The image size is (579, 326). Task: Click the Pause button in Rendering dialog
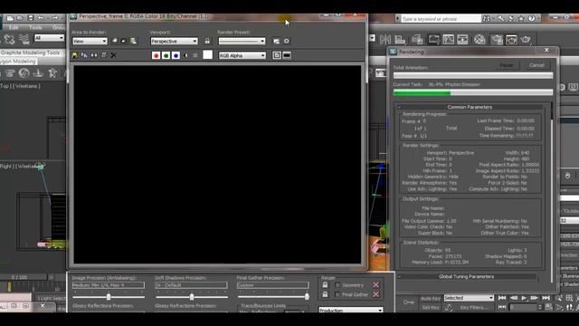[507, 65]
